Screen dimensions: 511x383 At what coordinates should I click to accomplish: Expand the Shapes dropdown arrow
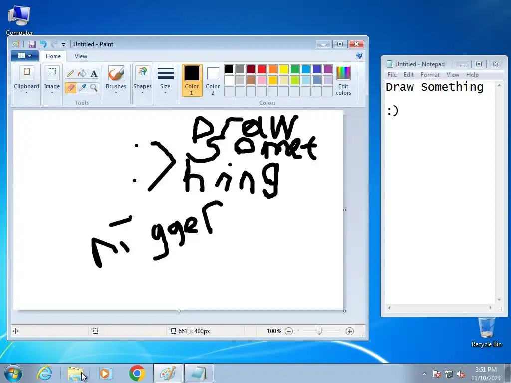coord(142,92)
